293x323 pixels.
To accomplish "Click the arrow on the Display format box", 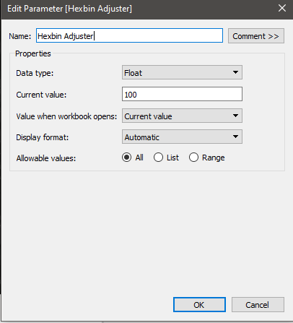I will point(235,137).
